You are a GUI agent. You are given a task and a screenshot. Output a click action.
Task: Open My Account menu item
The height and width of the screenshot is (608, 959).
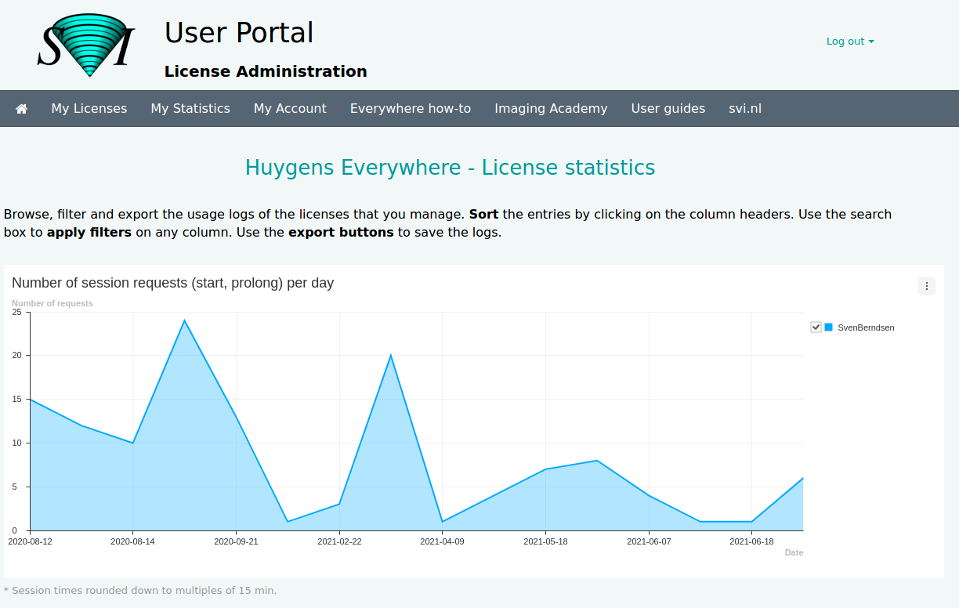290,109
